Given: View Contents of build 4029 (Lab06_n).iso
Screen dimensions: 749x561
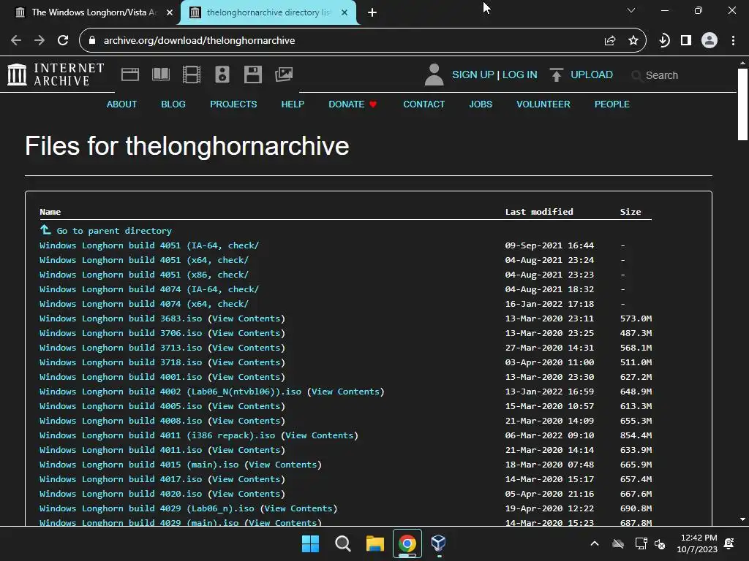Looking at the screenshot, I should (x=298, y=508).
